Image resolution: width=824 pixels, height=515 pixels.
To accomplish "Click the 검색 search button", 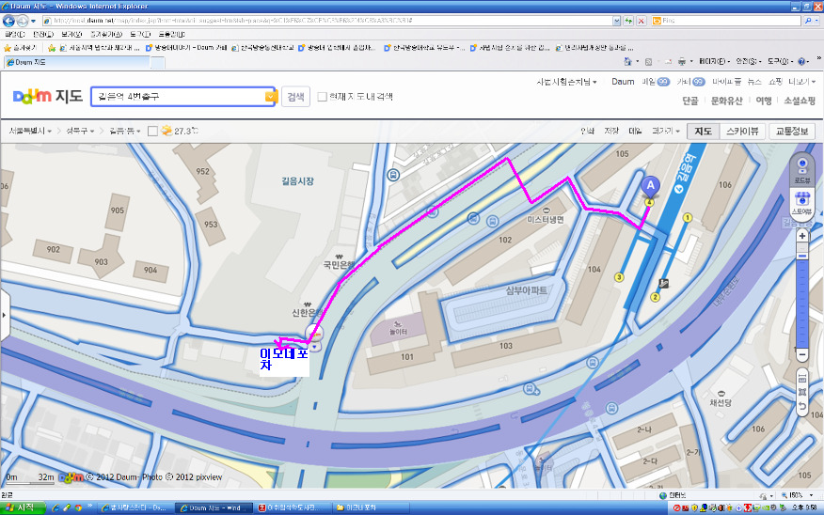I will click(295, 97).
